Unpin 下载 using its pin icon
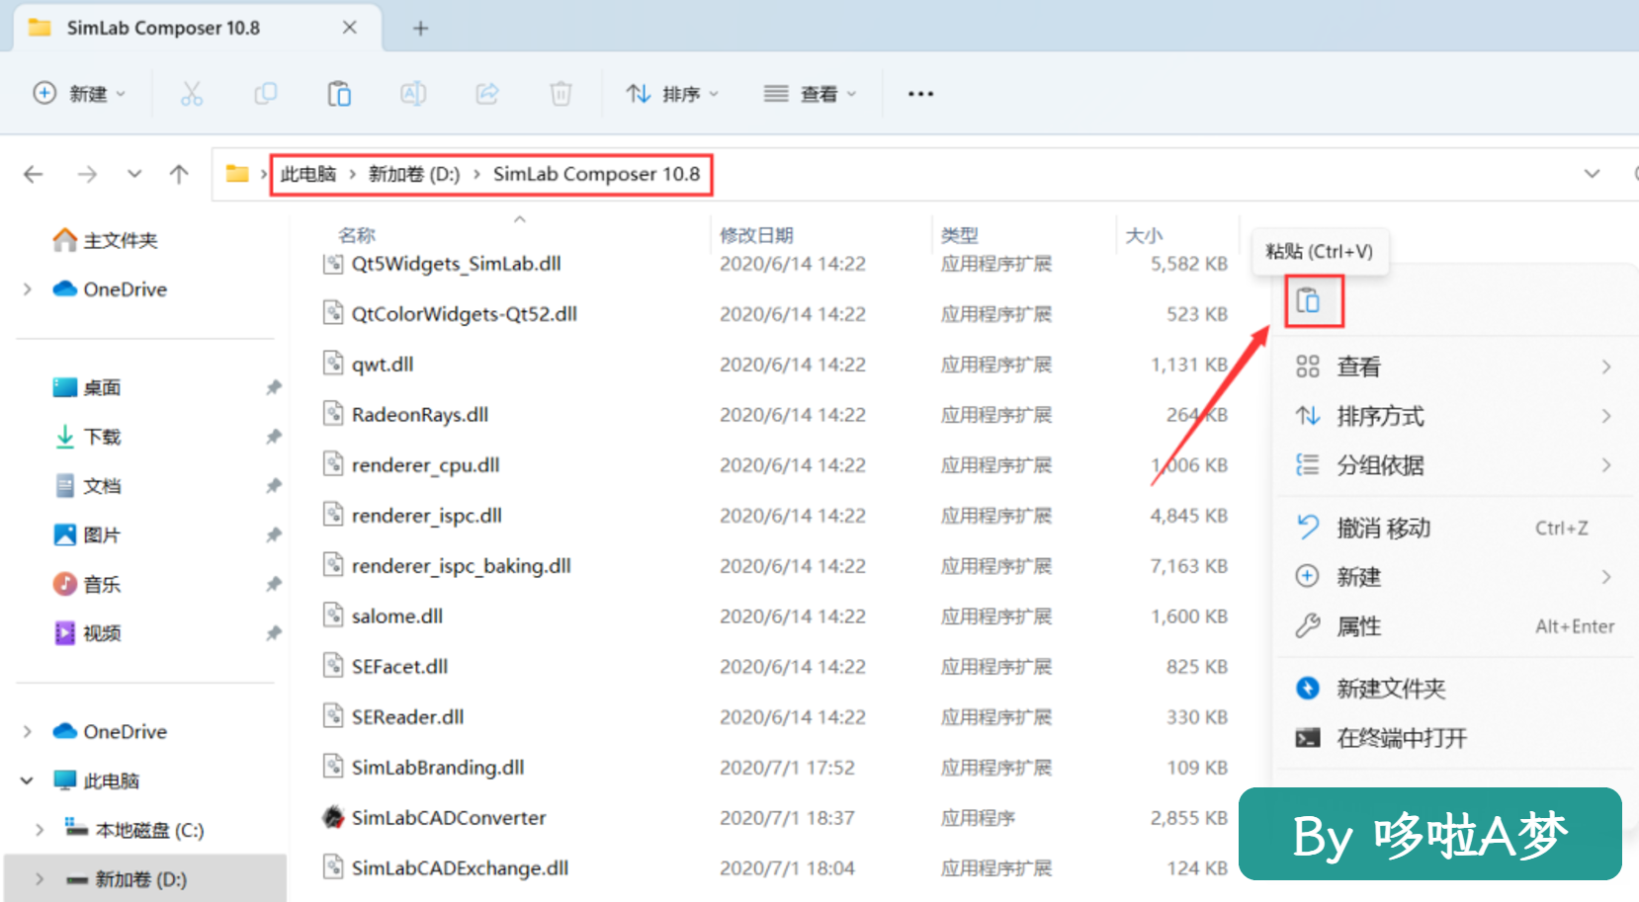 coord(274,437)
